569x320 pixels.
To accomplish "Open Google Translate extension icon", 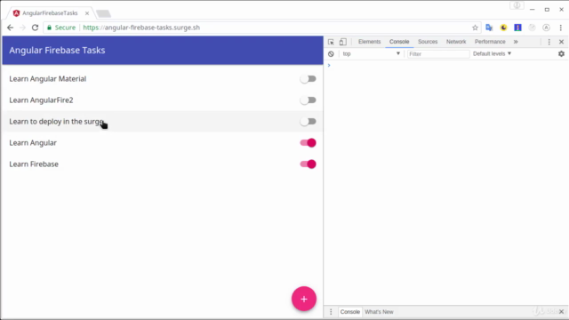I will tap(489, 28).
